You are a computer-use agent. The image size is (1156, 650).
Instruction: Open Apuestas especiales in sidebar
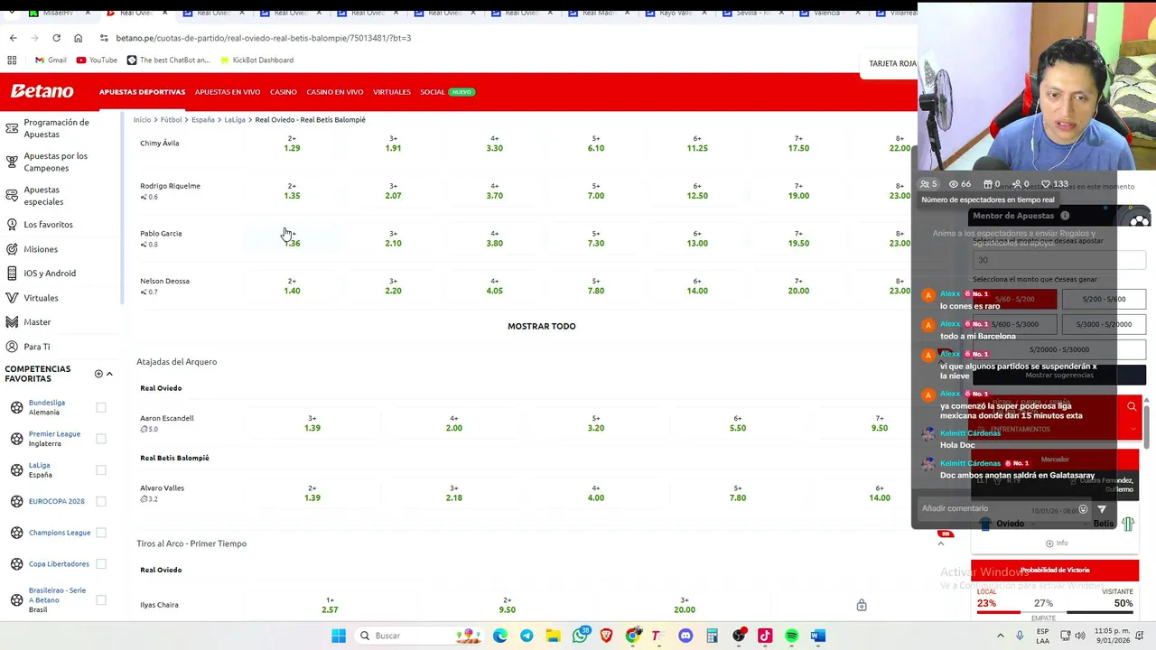tap(42, 196)
